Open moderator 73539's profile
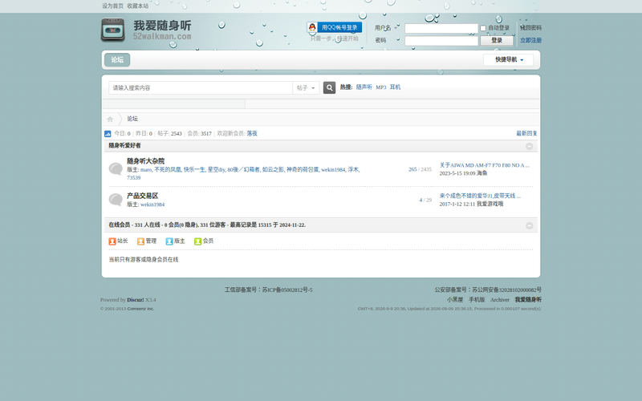 point(134,177)
